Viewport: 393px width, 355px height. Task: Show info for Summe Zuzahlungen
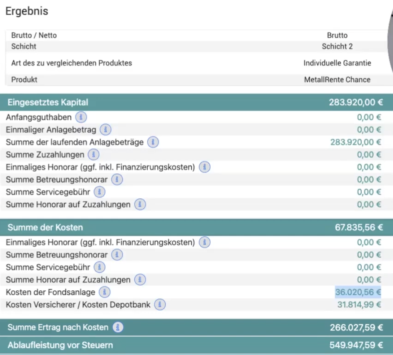tap(93, 155)
